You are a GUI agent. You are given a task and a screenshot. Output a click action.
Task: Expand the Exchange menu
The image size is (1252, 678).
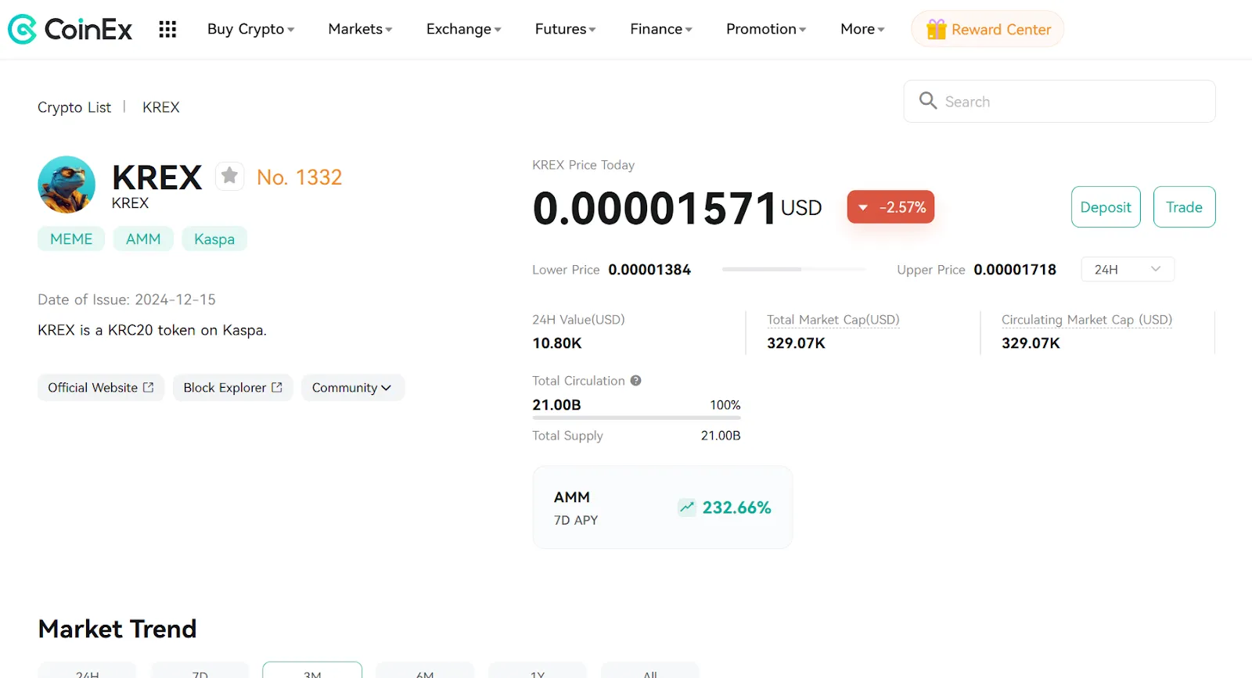pos(463,29)
